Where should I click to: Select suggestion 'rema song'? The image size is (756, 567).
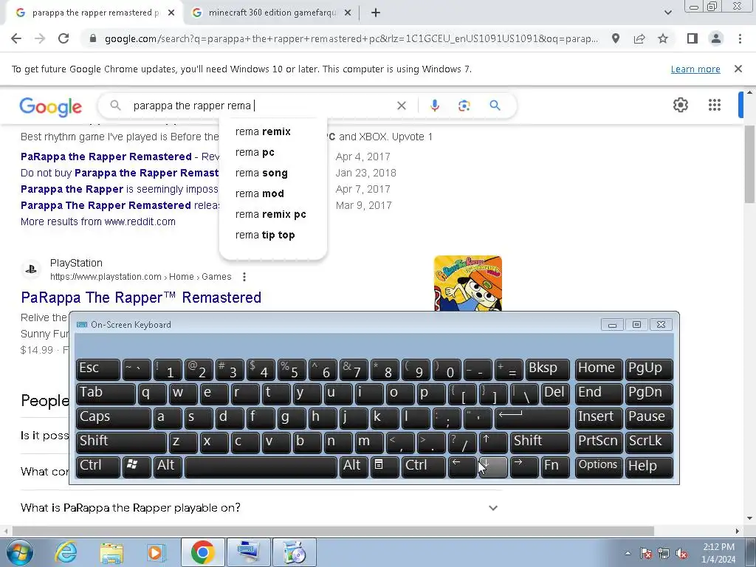(x=261, y=173)
